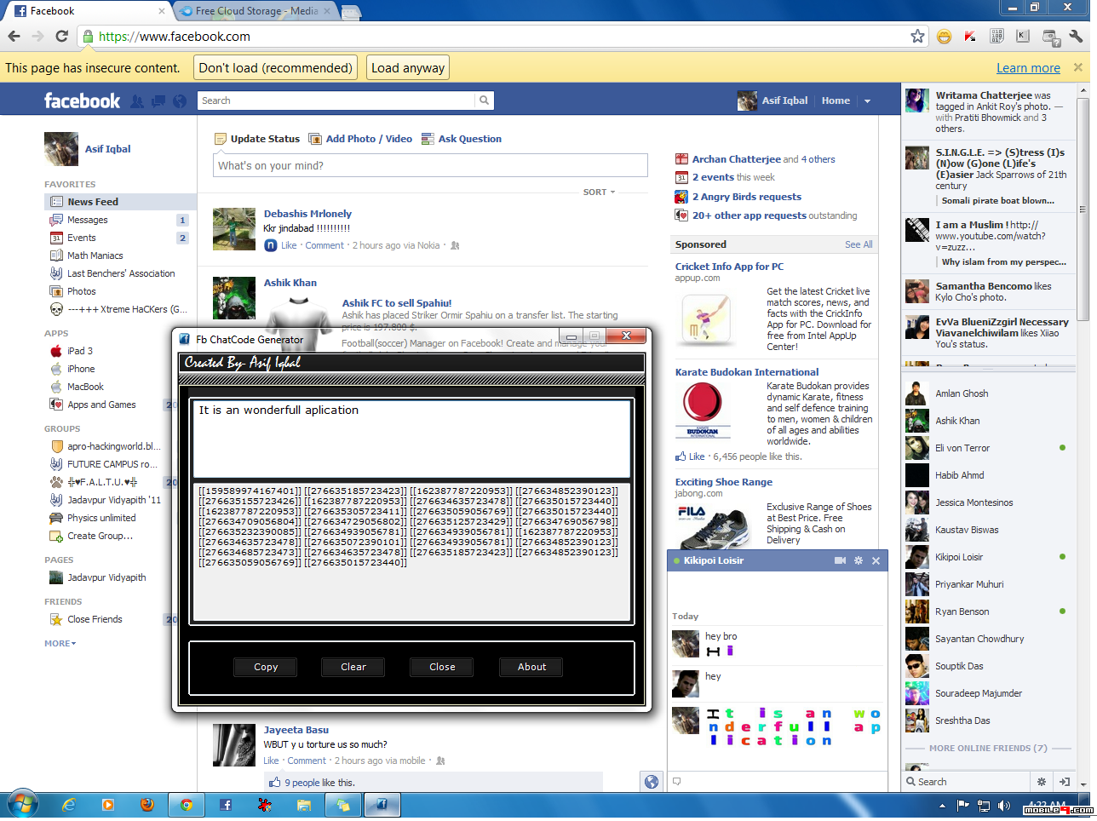
Task: Reload the page with the refresh icon
Action: coord(61,36)
